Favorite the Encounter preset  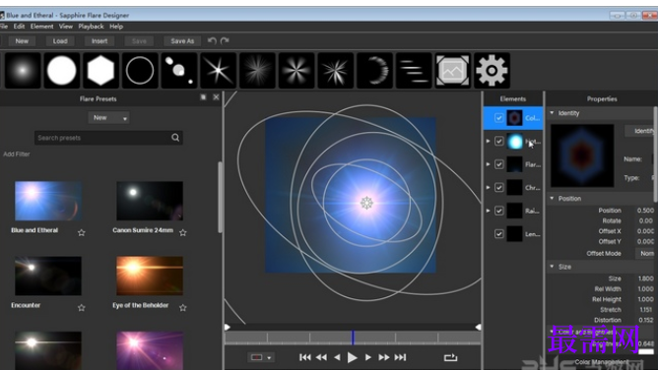click(82, 308)
